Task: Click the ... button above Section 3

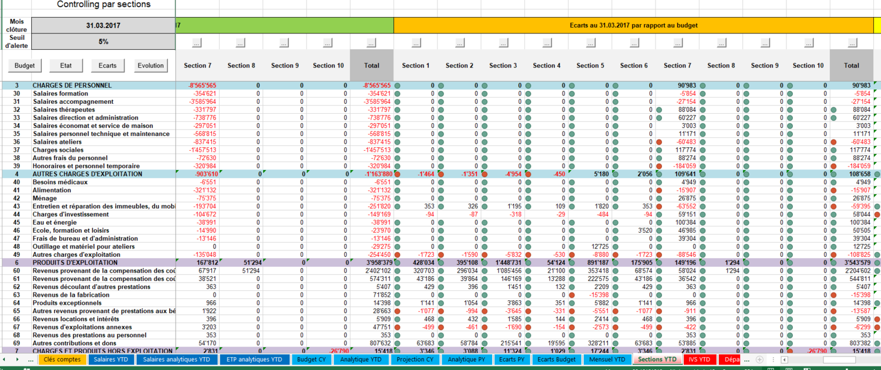Action: pyautogui.click(x=502, y=43)
